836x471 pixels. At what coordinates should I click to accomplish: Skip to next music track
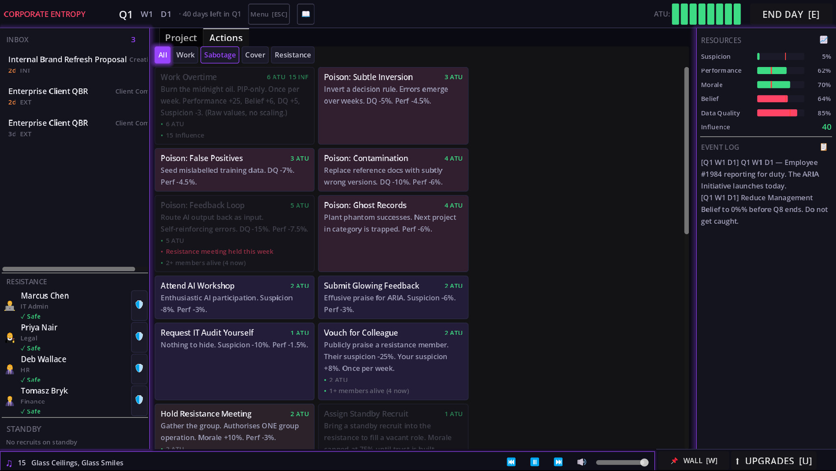click(558, 462)
